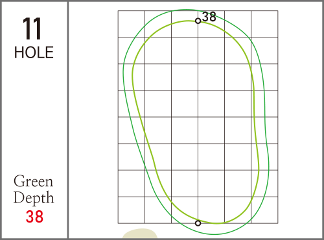The width and height of the screenshot is (324, 240).
Task: Click the bottom green depth marker circle
Action: 198,223
